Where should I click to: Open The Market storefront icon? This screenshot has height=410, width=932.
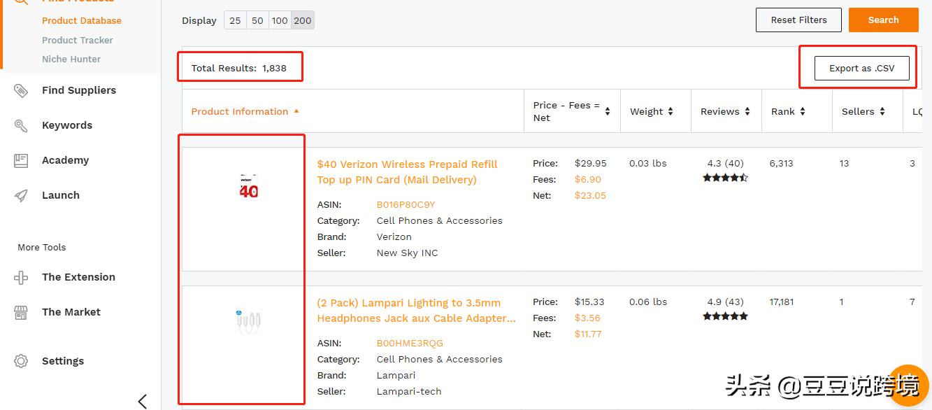point(21,312)
